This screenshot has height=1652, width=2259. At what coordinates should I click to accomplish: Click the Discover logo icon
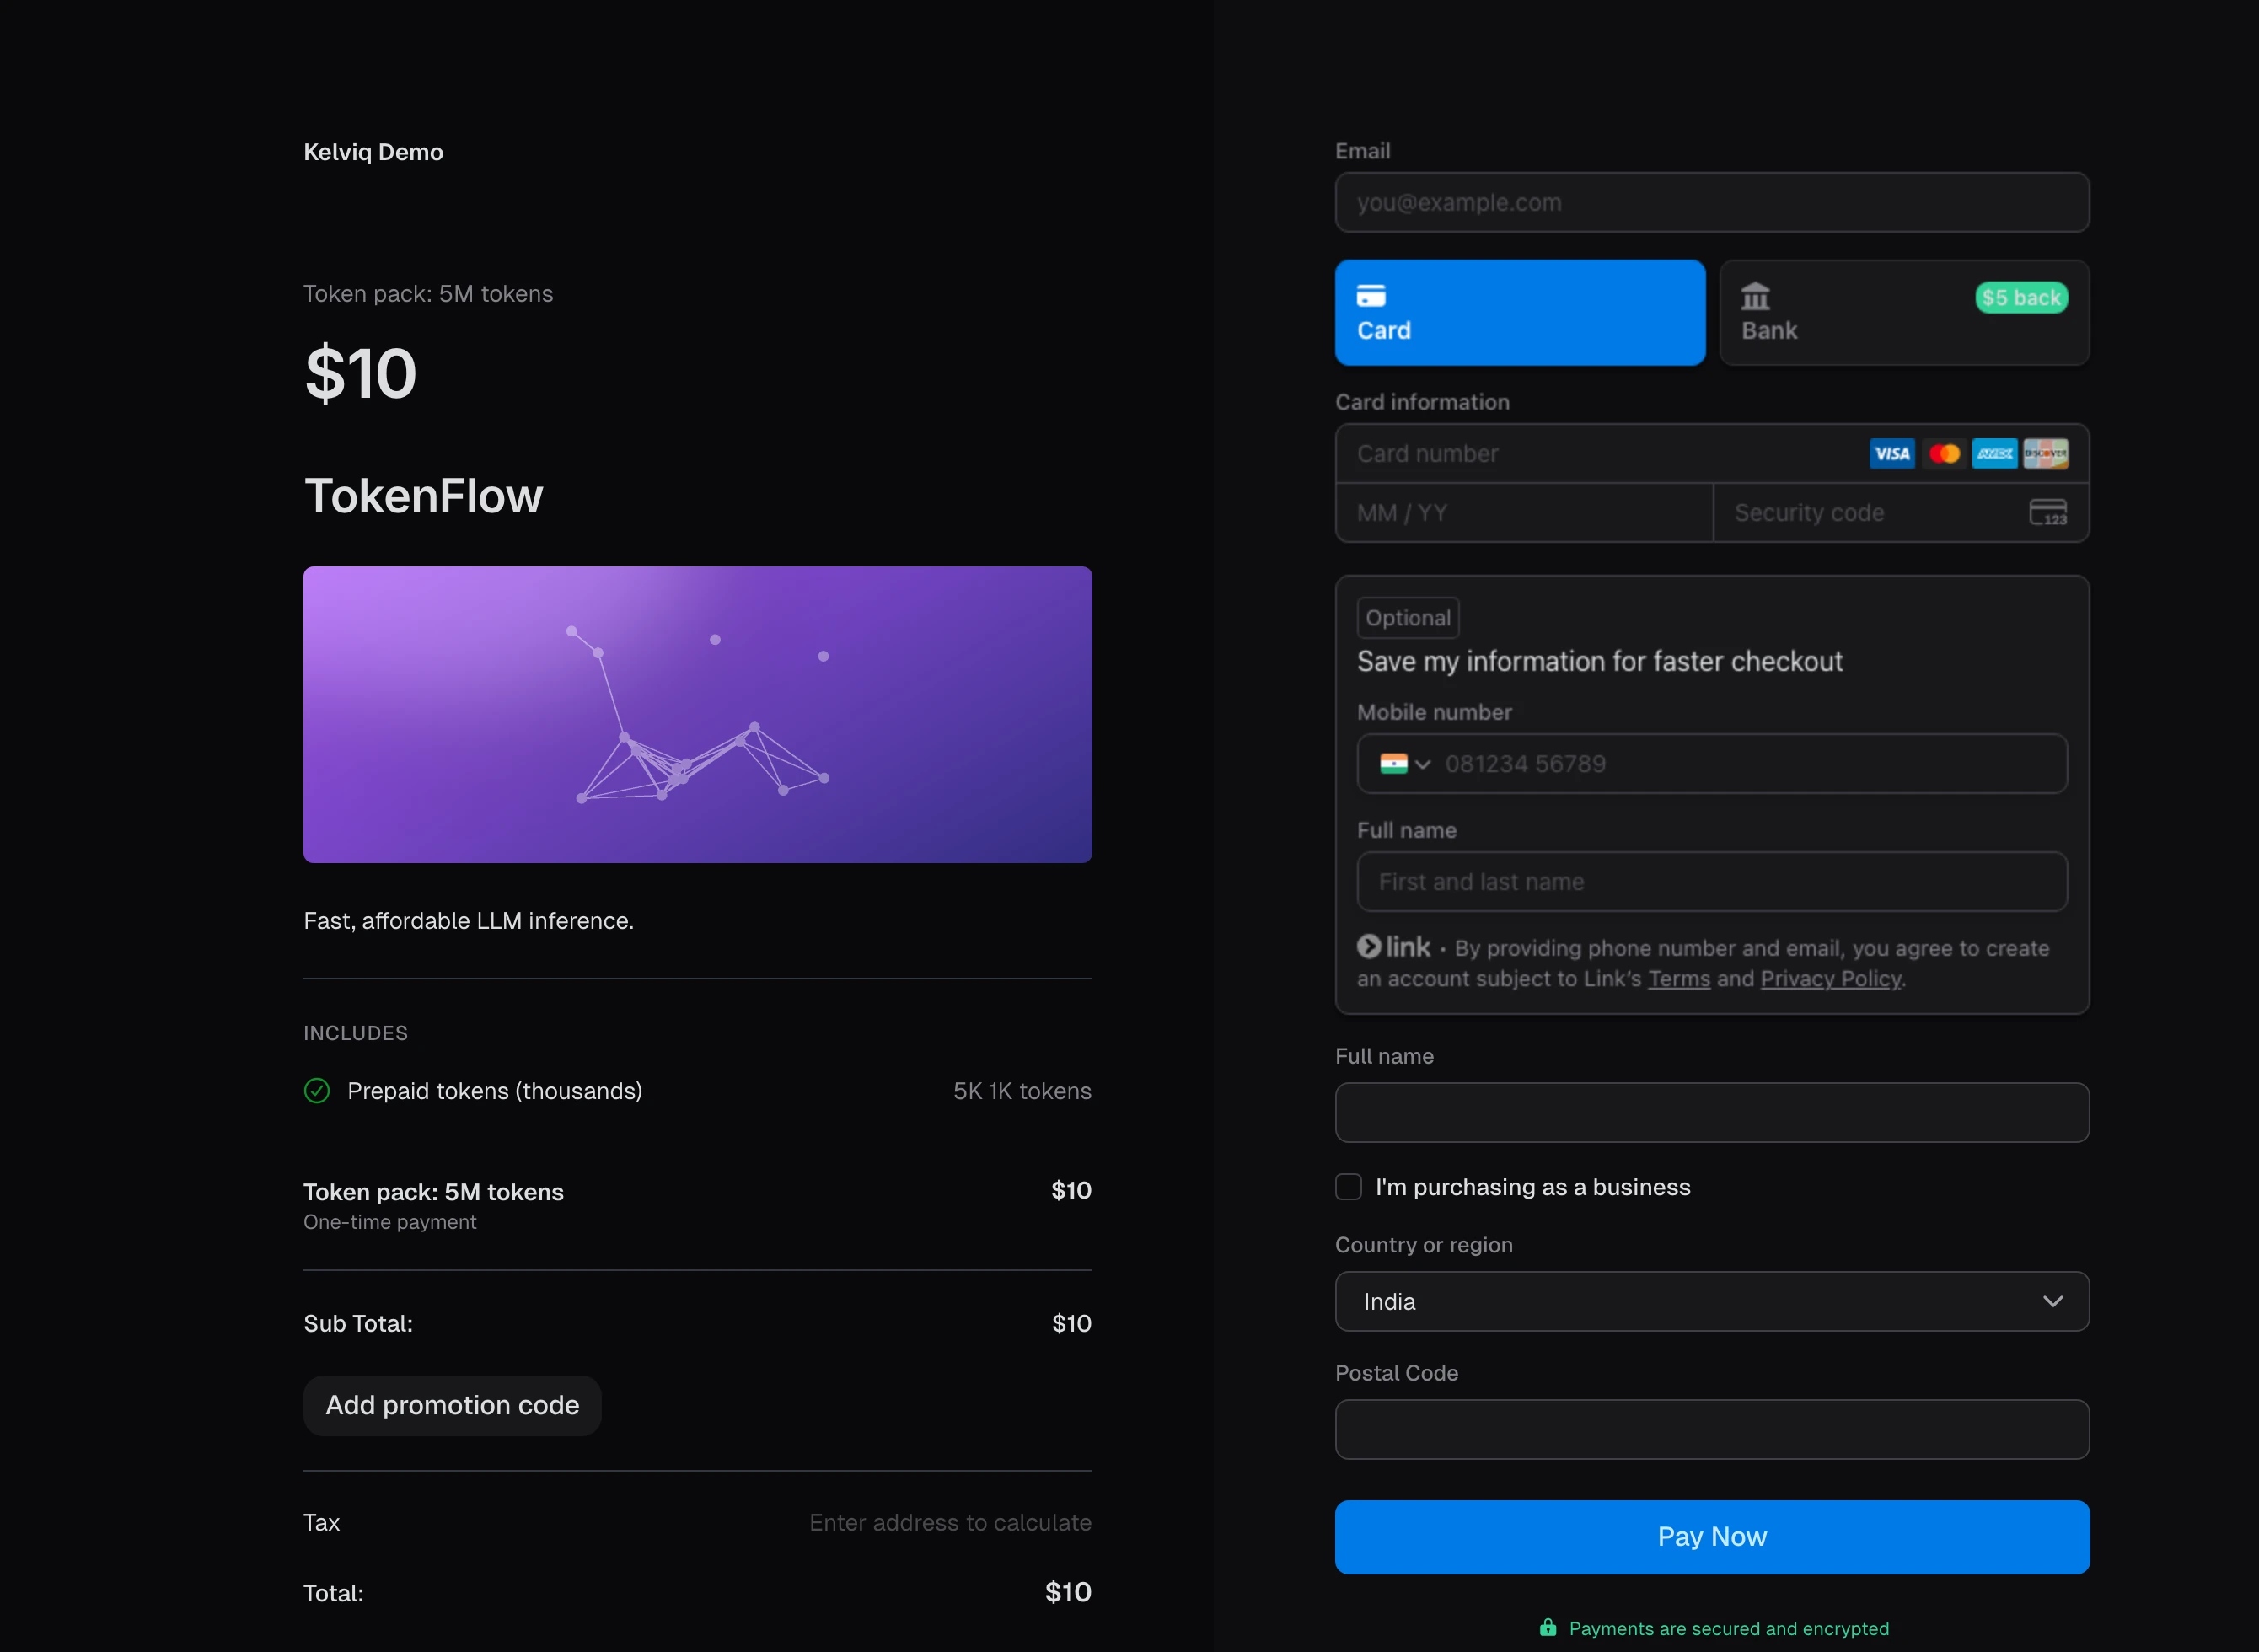click(x=2045, y=453)
